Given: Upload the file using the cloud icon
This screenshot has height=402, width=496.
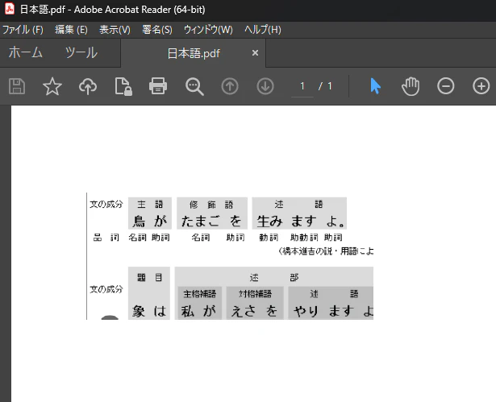Looking at the screenshot, I should tap(88, 86).
